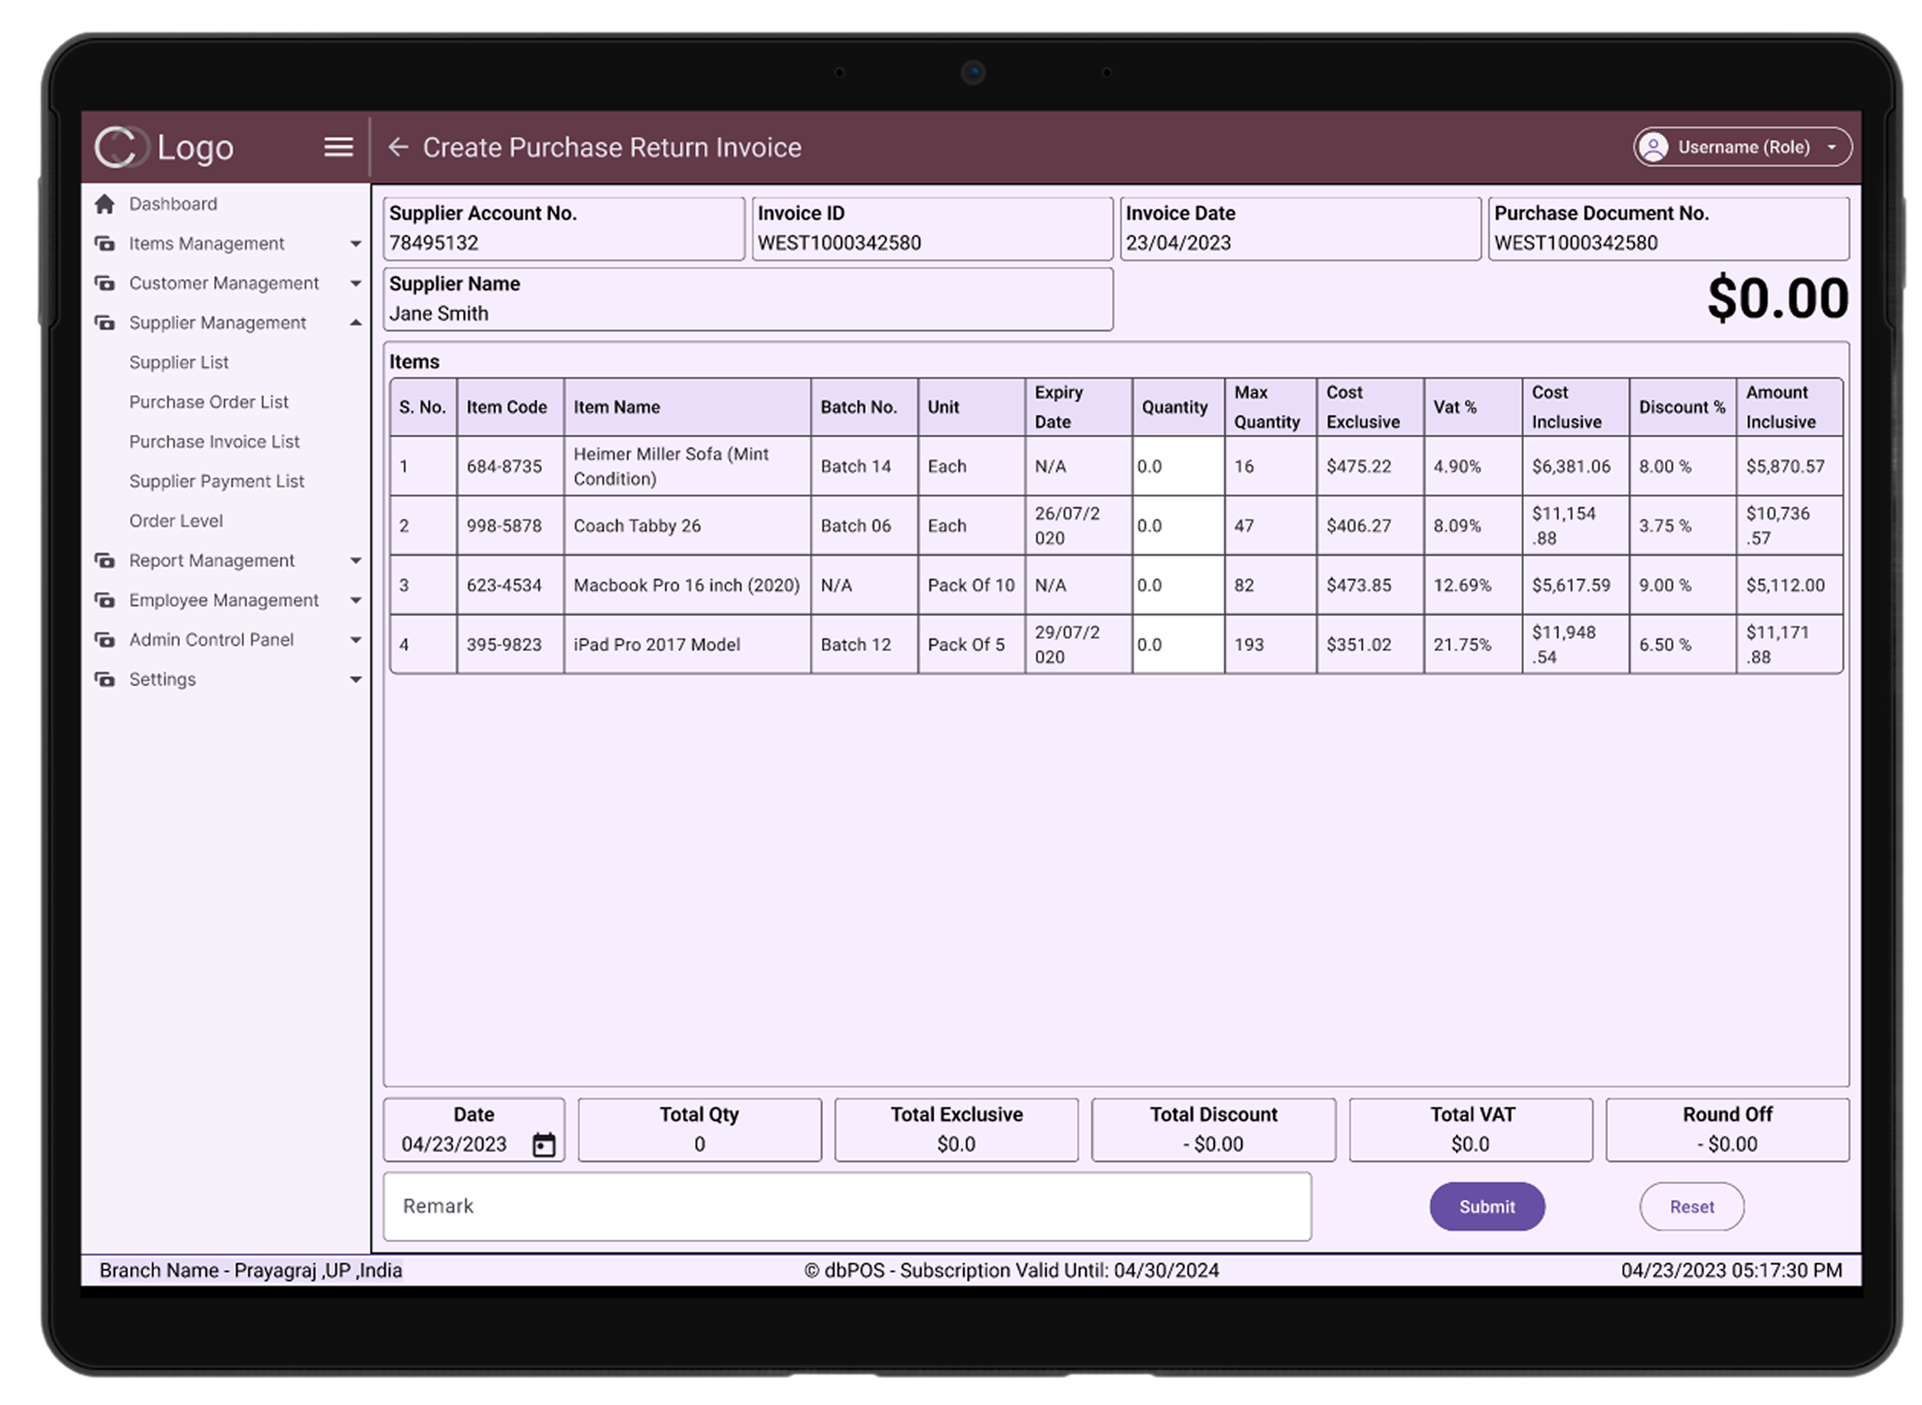Click the Remark text field
Image resolution: width=1922 pixels, height=1405 pixels.
[846, 1206]
